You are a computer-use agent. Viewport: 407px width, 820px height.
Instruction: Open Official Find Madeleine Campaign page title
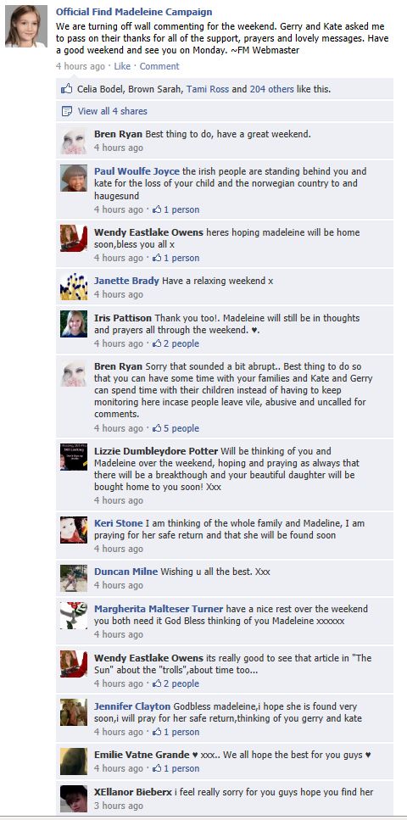(x=134, y=12)
